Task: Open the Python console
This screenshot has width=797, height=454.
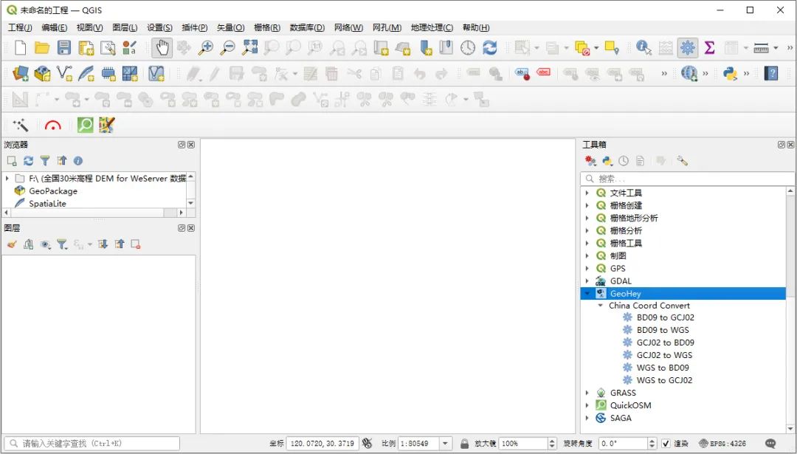Action: pyautogui.click(x=729, y=74)
